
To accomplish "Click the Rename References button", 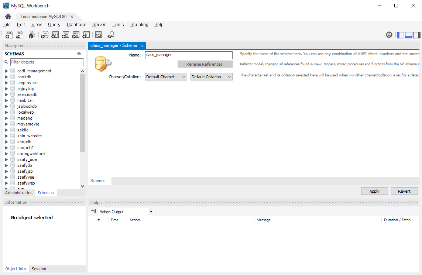I will (205, 64).
